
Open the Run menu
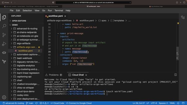(x=50, y=10)
